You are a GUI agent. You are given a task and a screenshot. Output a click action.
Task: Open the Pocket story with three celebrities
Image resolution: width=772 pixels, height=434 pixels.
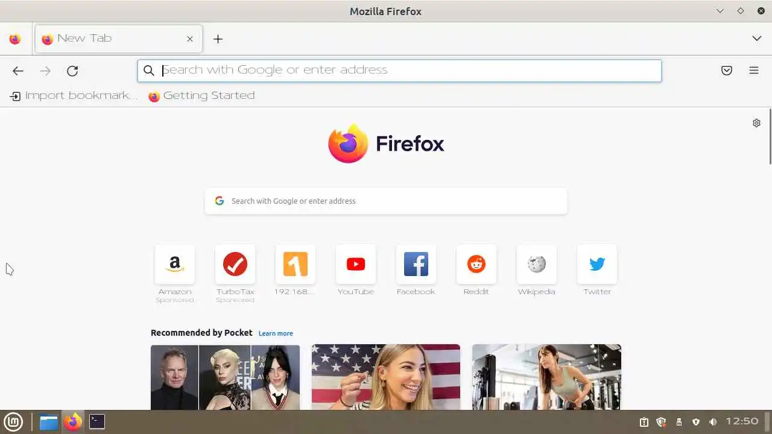225,377
